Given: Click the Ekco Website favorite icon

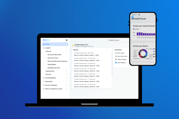Looking at the screenshot, I should 116,63.
